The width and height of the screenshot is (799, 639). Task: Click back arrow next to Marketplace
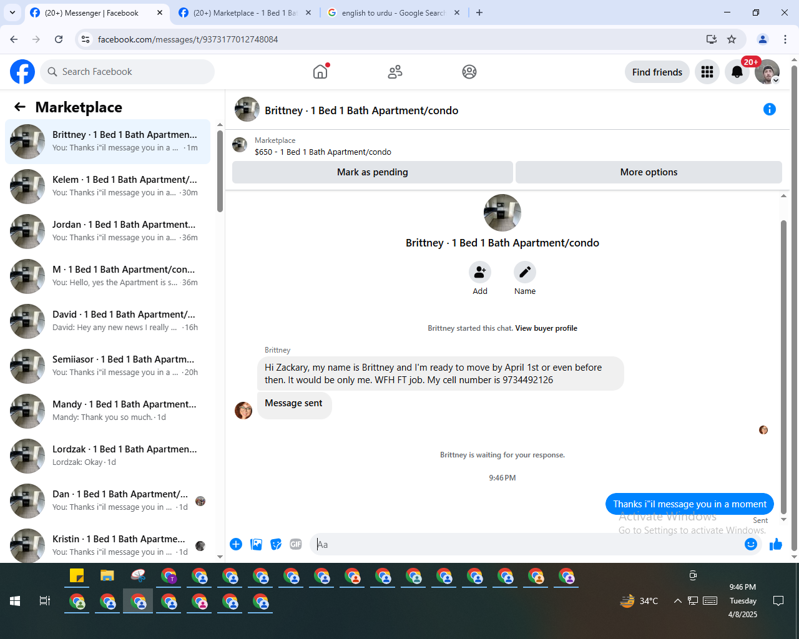20,107
